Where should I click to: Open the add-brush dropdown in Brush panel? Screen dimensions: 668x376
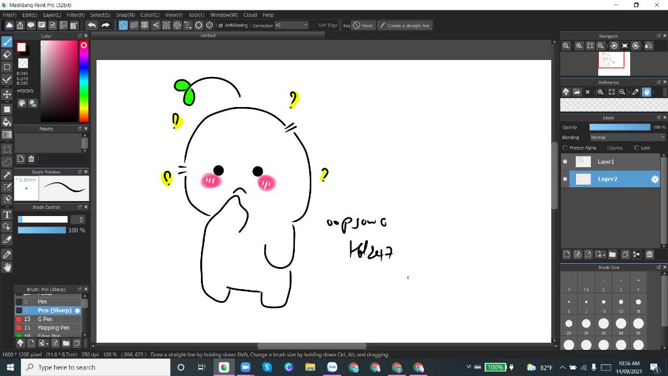pyautogui.click(x=43, y=343)
